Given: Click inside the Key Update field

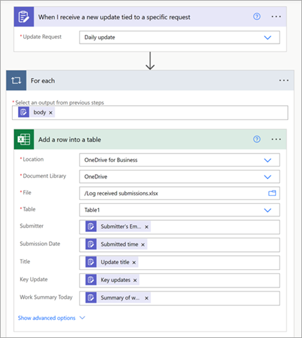Looking at the screenshot, I should pyautogui.click(x=180, y=280).
